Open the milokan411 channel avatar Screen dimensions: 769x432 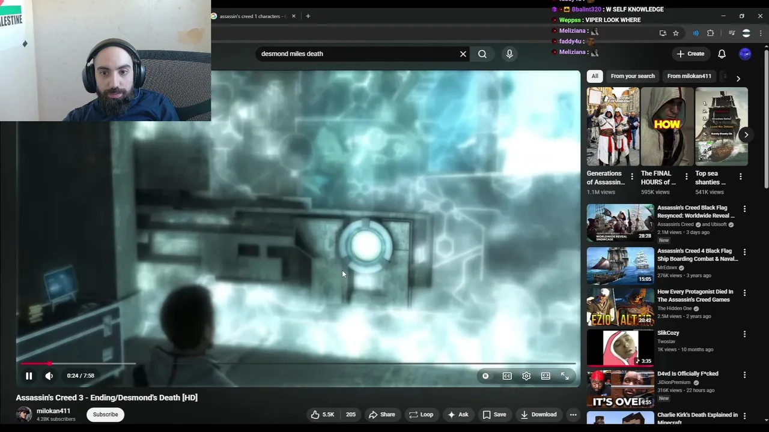pyautogui.click(x=24, y=415)
